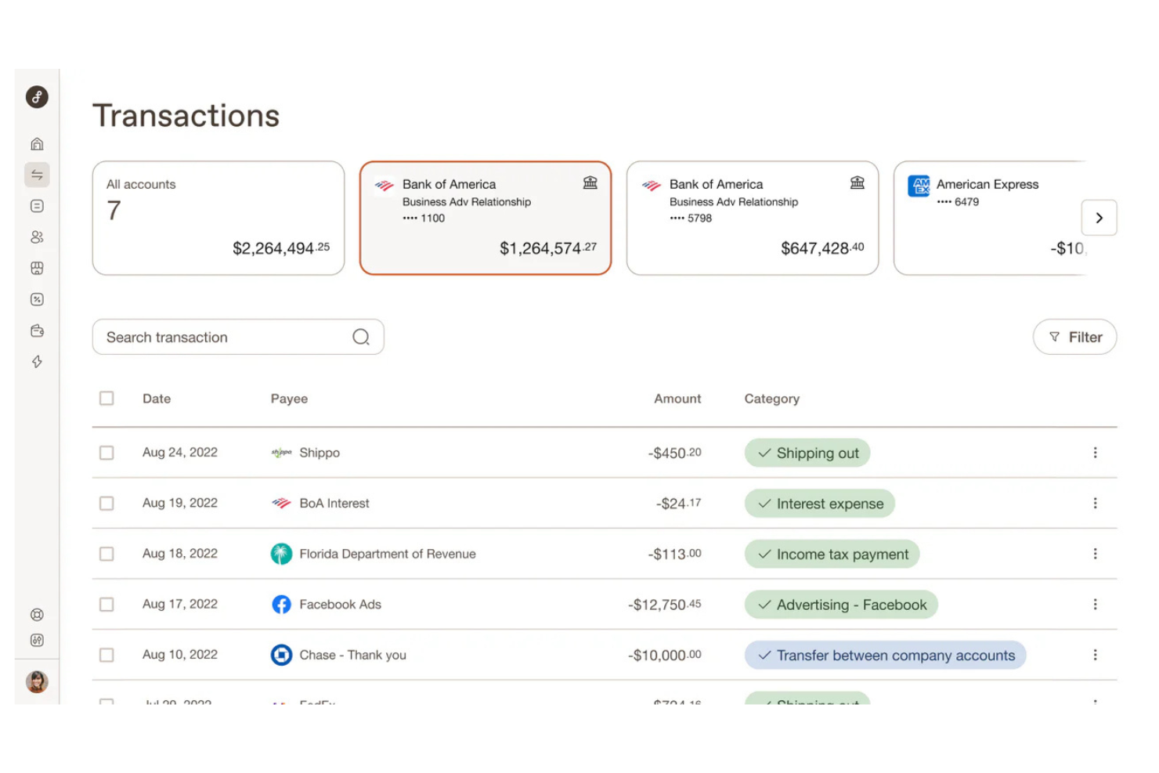
Task: Check the checkbox for the Shippo transaction
Action: pyautogui.click(x=107, y=452)
